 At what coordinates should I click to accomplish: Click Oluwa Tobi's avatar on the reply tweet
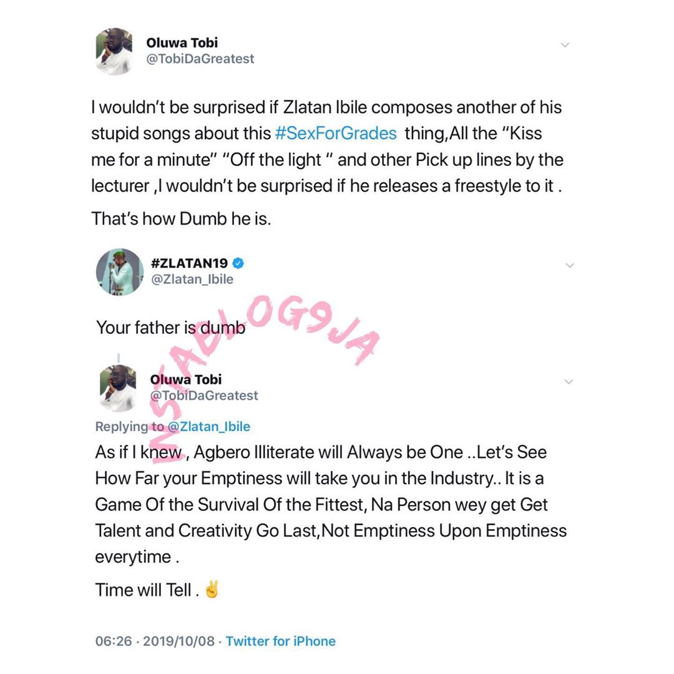click(x=118, y=388)
